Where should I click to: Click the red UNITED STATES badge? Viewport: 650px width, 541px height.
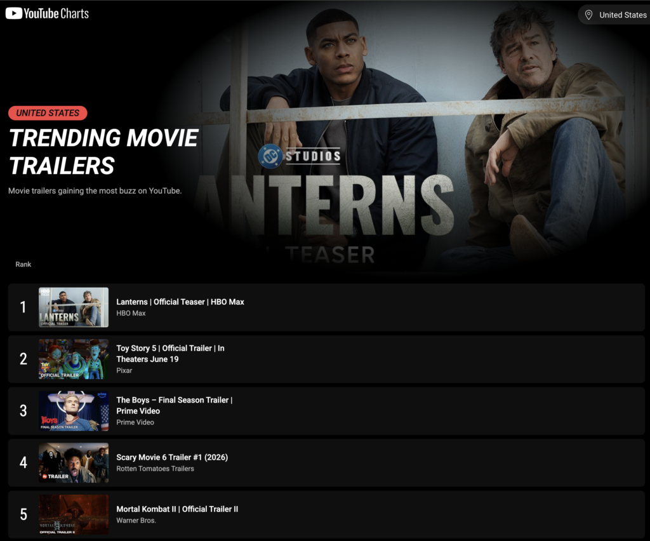point(48,113)
